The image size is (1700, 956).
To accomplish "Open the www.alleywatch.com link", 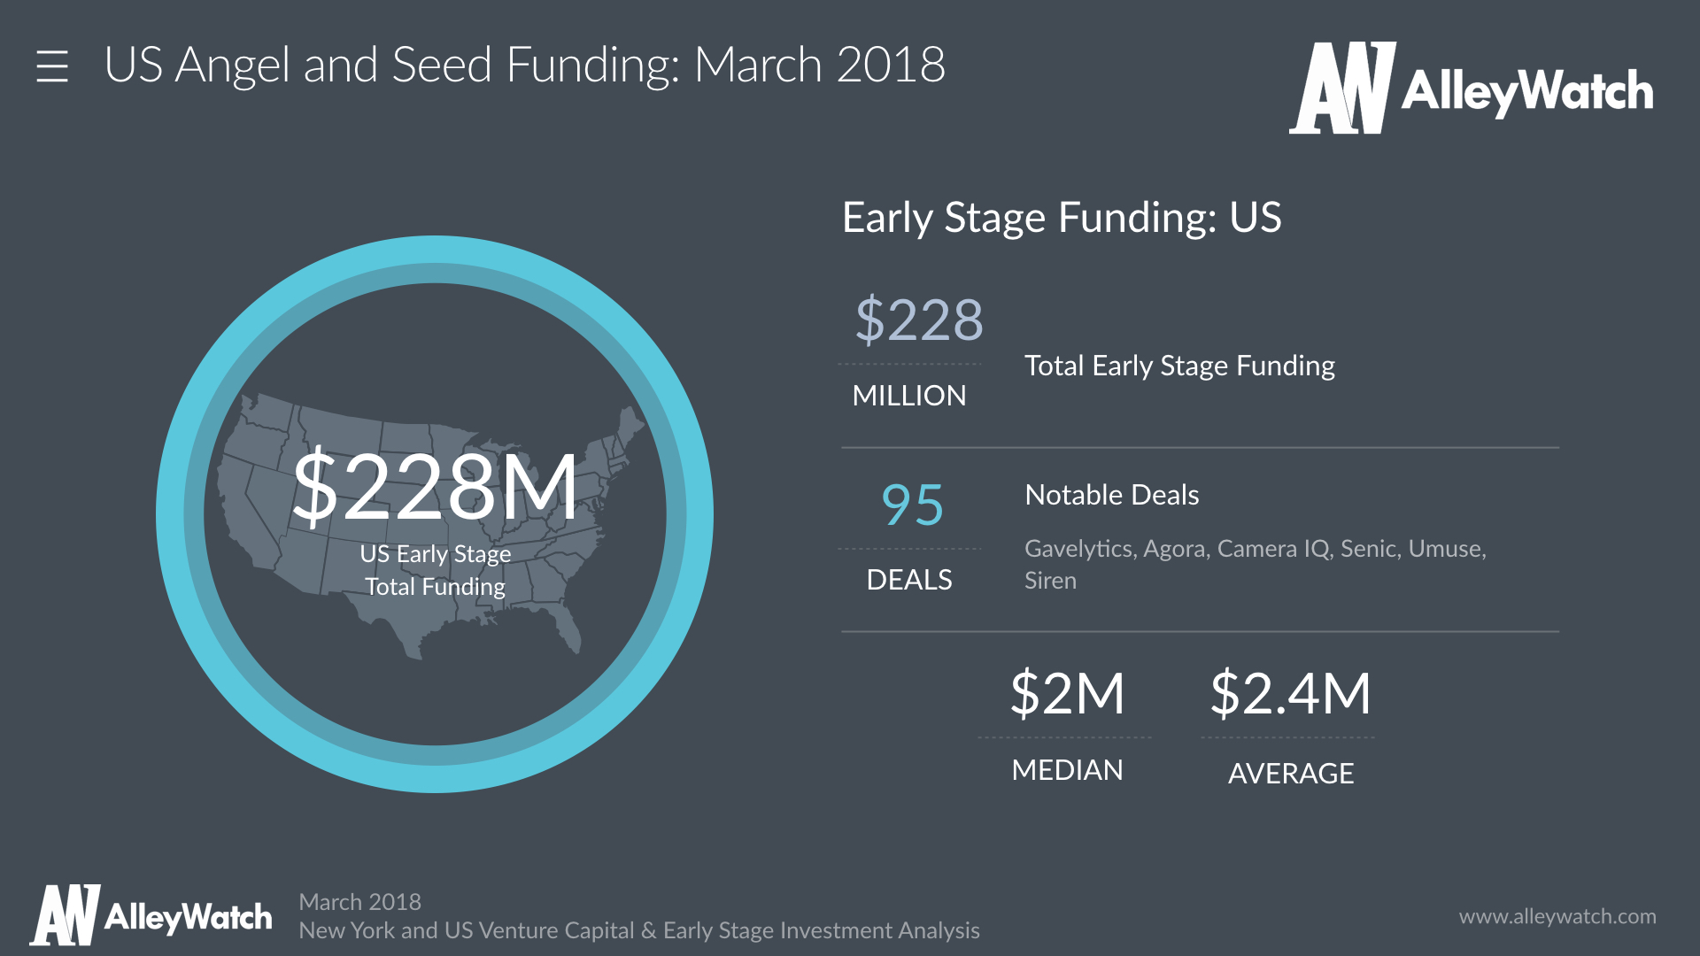I will (1557, 916).
